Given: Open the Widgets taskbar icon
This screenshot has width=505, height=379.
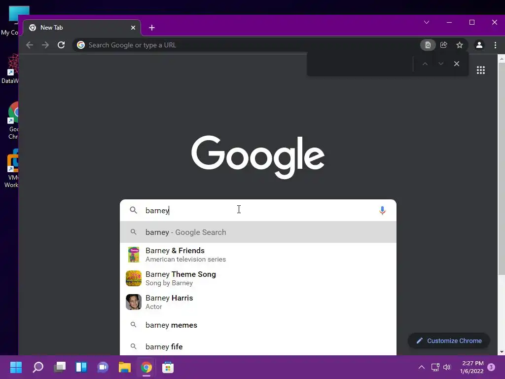Looking at the screenshot, I should tap(81, 367).
